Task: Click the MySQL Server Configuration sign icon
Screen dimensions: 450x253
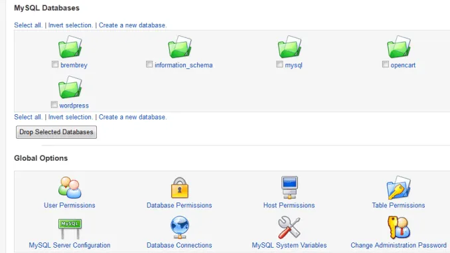Action: click(70, 228)
